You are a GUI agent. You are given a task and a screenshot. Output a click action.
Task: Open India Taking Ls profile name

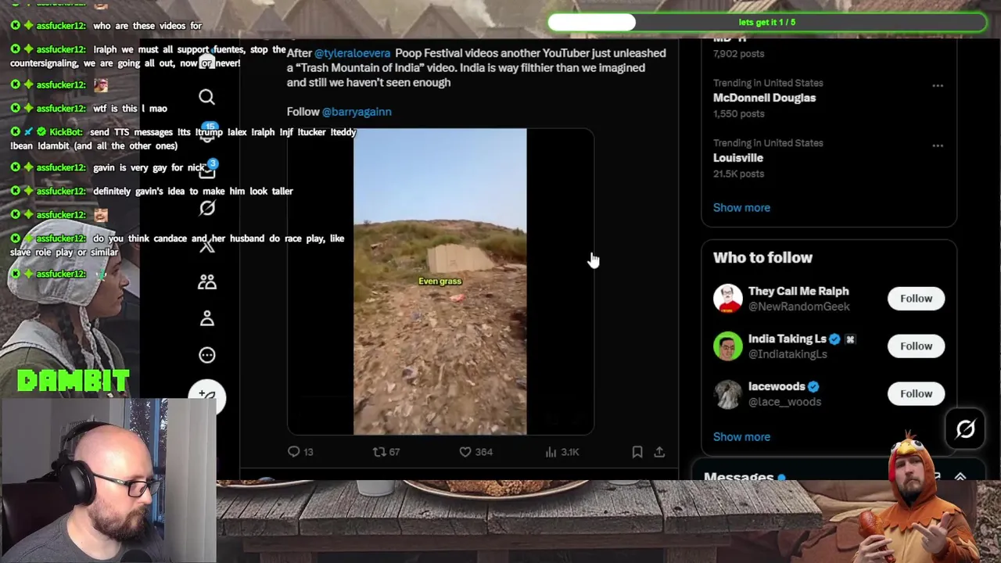(x=787, y=339)
